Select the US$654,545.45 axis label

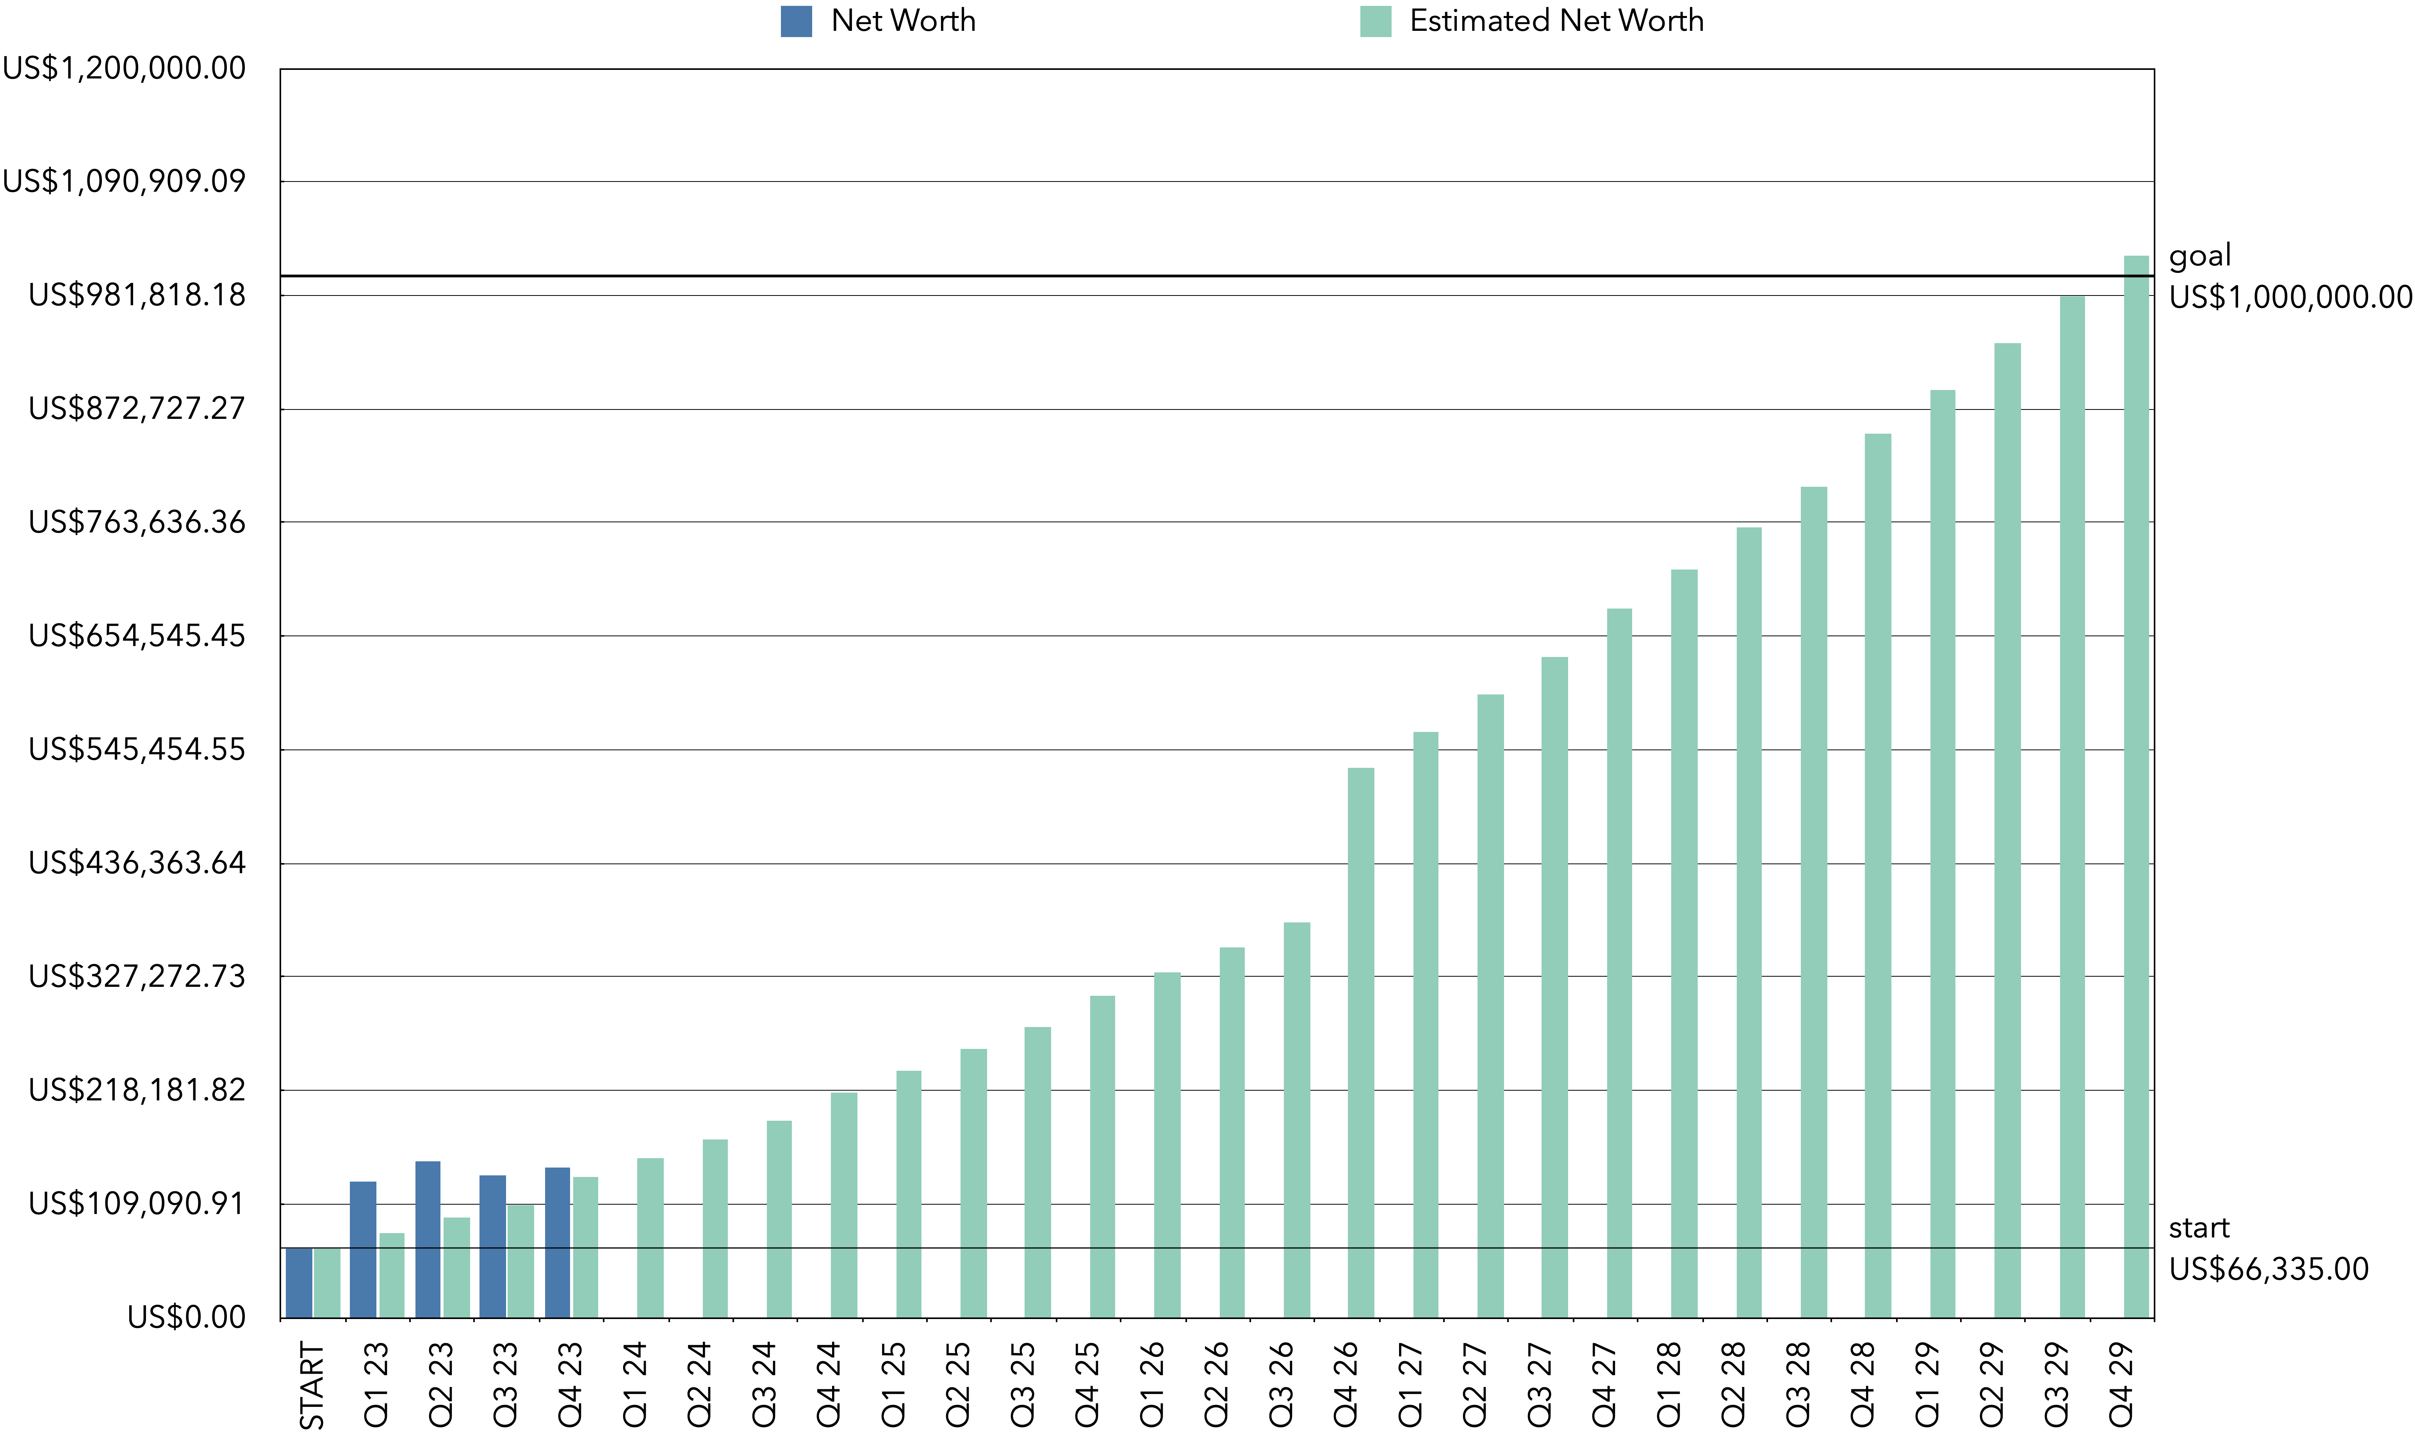coord(137,636)
